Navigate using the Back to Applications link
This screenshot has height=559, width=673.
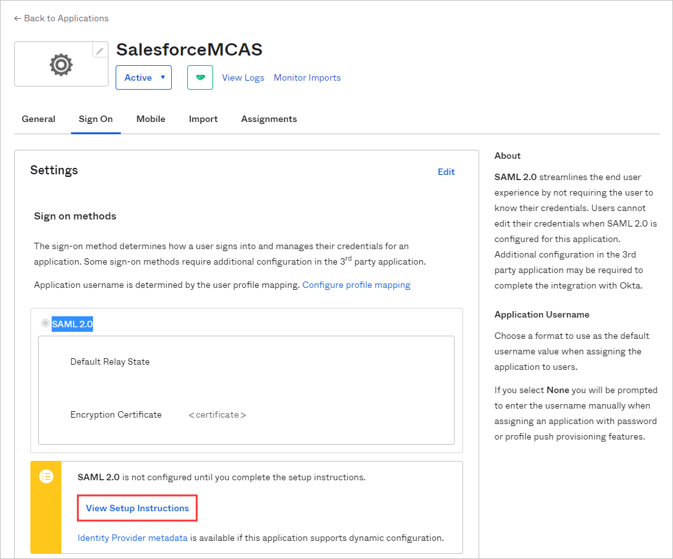click(65, 18)
